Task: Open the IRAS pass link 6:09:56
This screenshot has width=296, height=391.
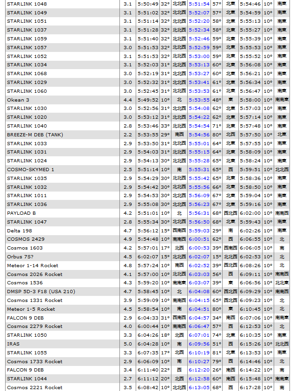Action: pos(199,344)
